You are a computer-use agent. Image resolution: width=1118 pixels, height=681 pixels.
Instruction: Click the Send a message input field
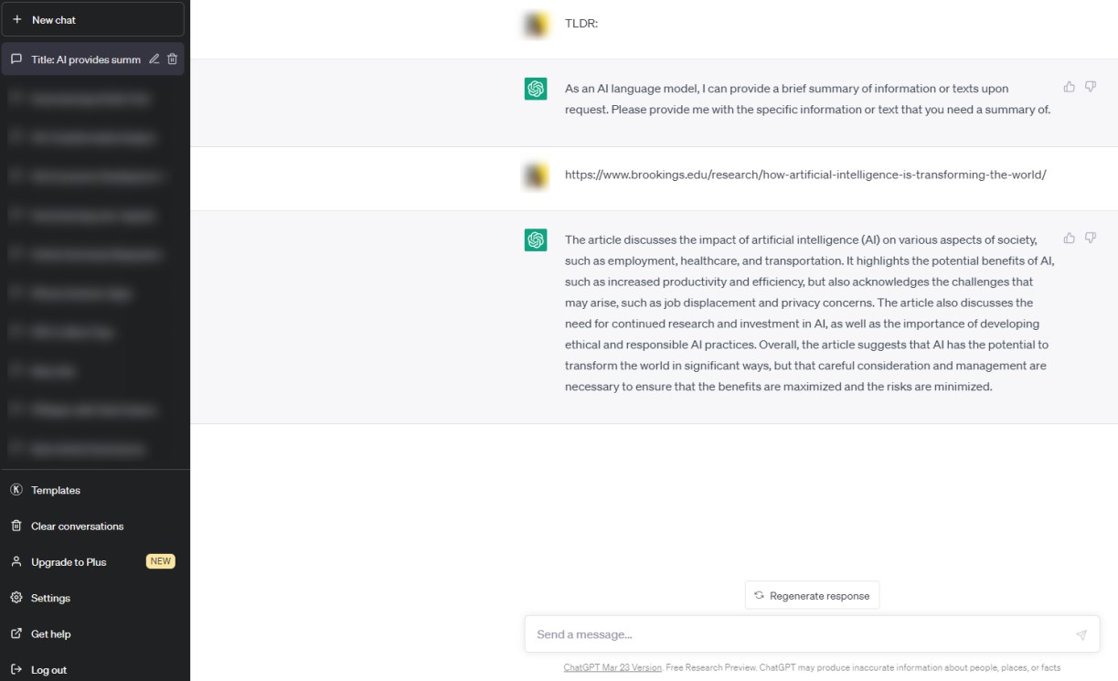point(731,633)
